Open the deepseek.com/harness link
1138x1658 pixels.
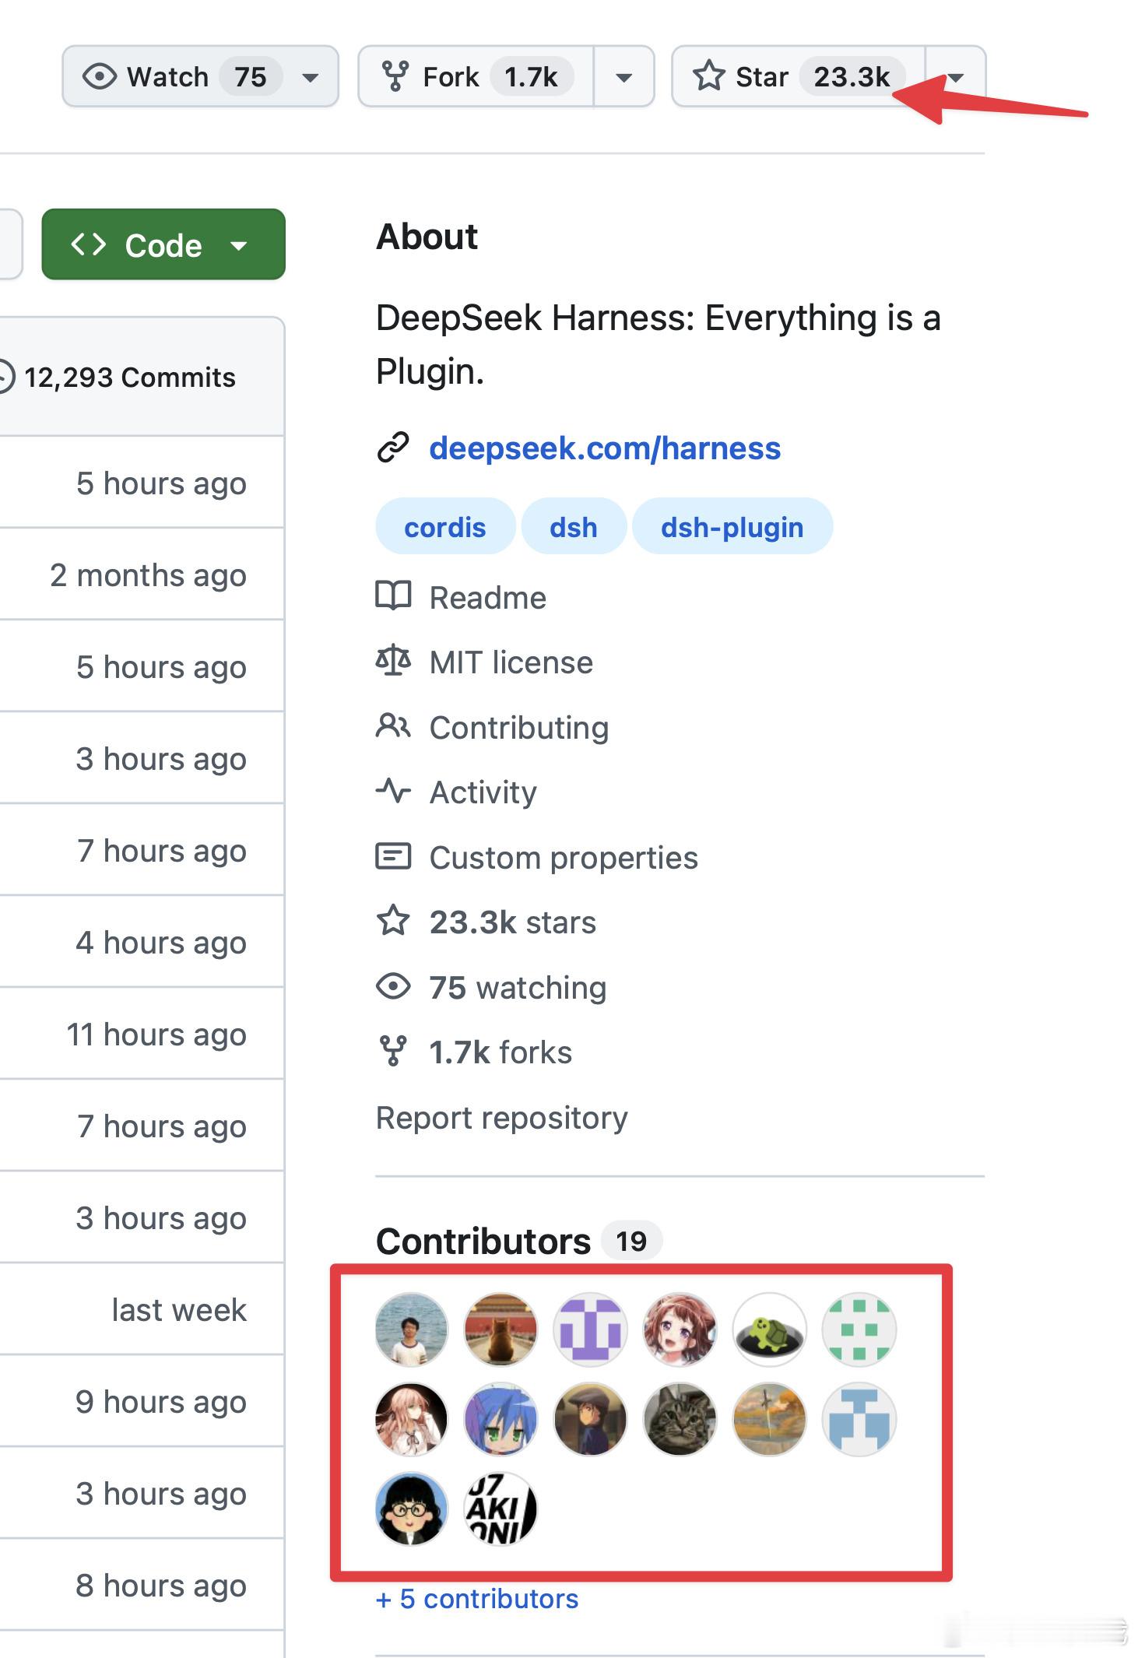[605, 448]
